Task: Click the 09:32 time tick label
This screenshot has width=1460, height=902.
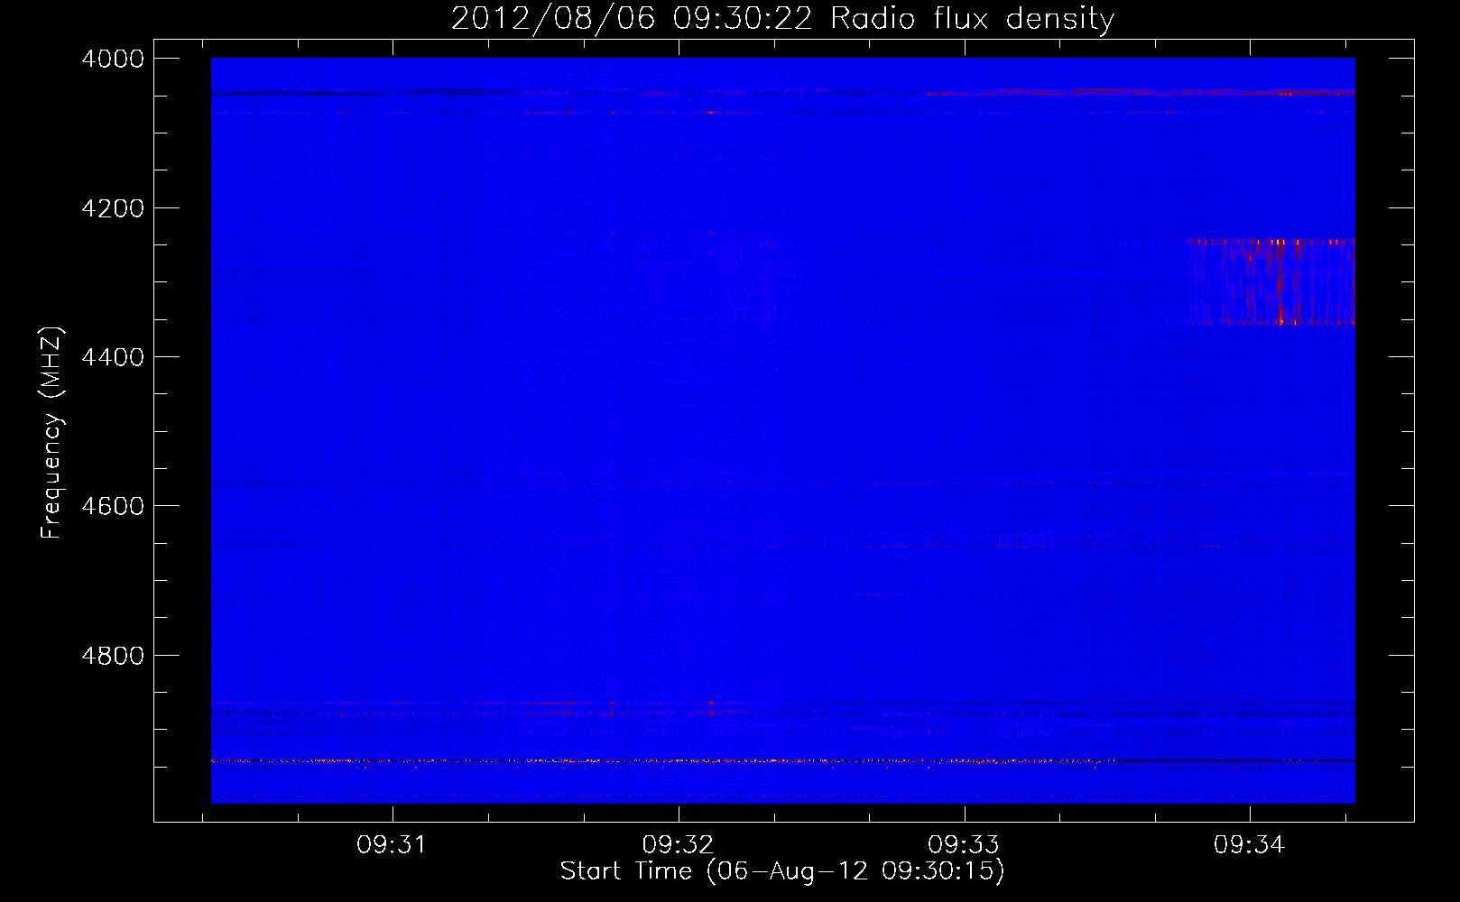Action: click(678, 845)
